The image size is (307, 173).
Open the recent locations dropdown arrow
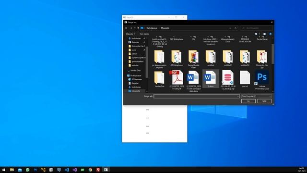coord(135,28)
